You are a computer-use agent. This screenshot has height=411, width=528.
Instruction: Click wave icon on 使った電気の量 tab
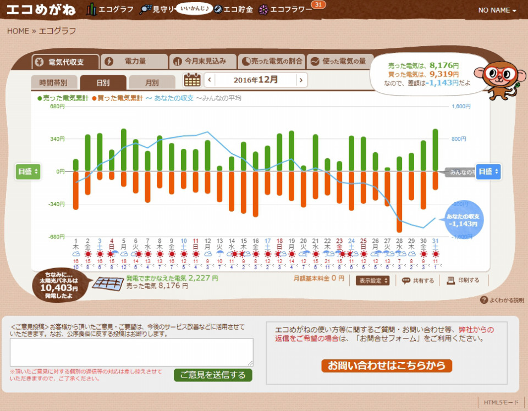tap(315, 61)
